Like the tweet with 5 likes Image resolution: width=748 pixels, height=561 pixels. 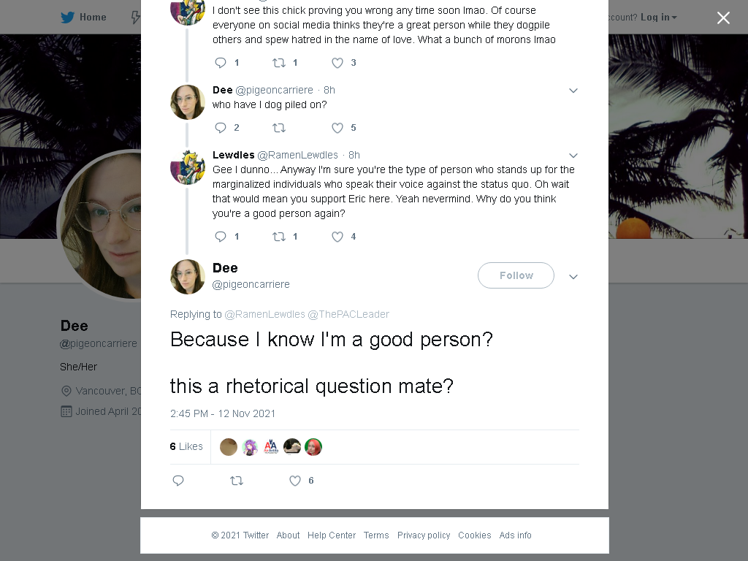[337, 128]
